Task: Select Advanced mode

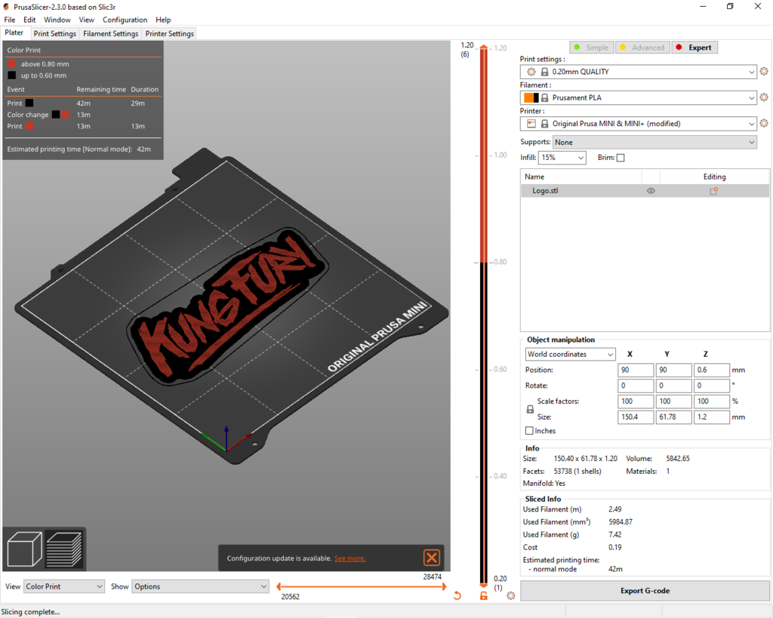Action: point(642,48)
